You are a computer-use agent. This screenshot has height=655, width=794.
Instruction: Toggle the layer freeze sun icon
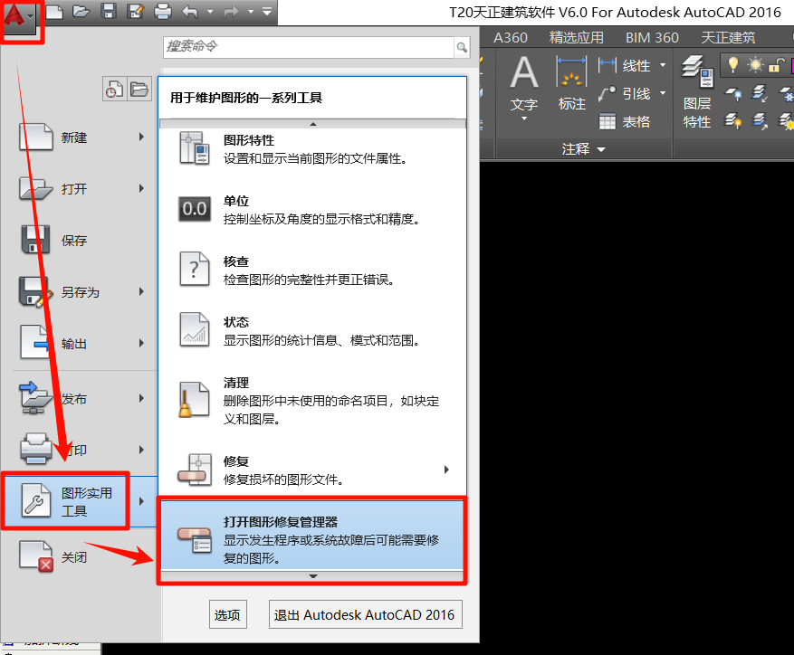click(755, 65)
